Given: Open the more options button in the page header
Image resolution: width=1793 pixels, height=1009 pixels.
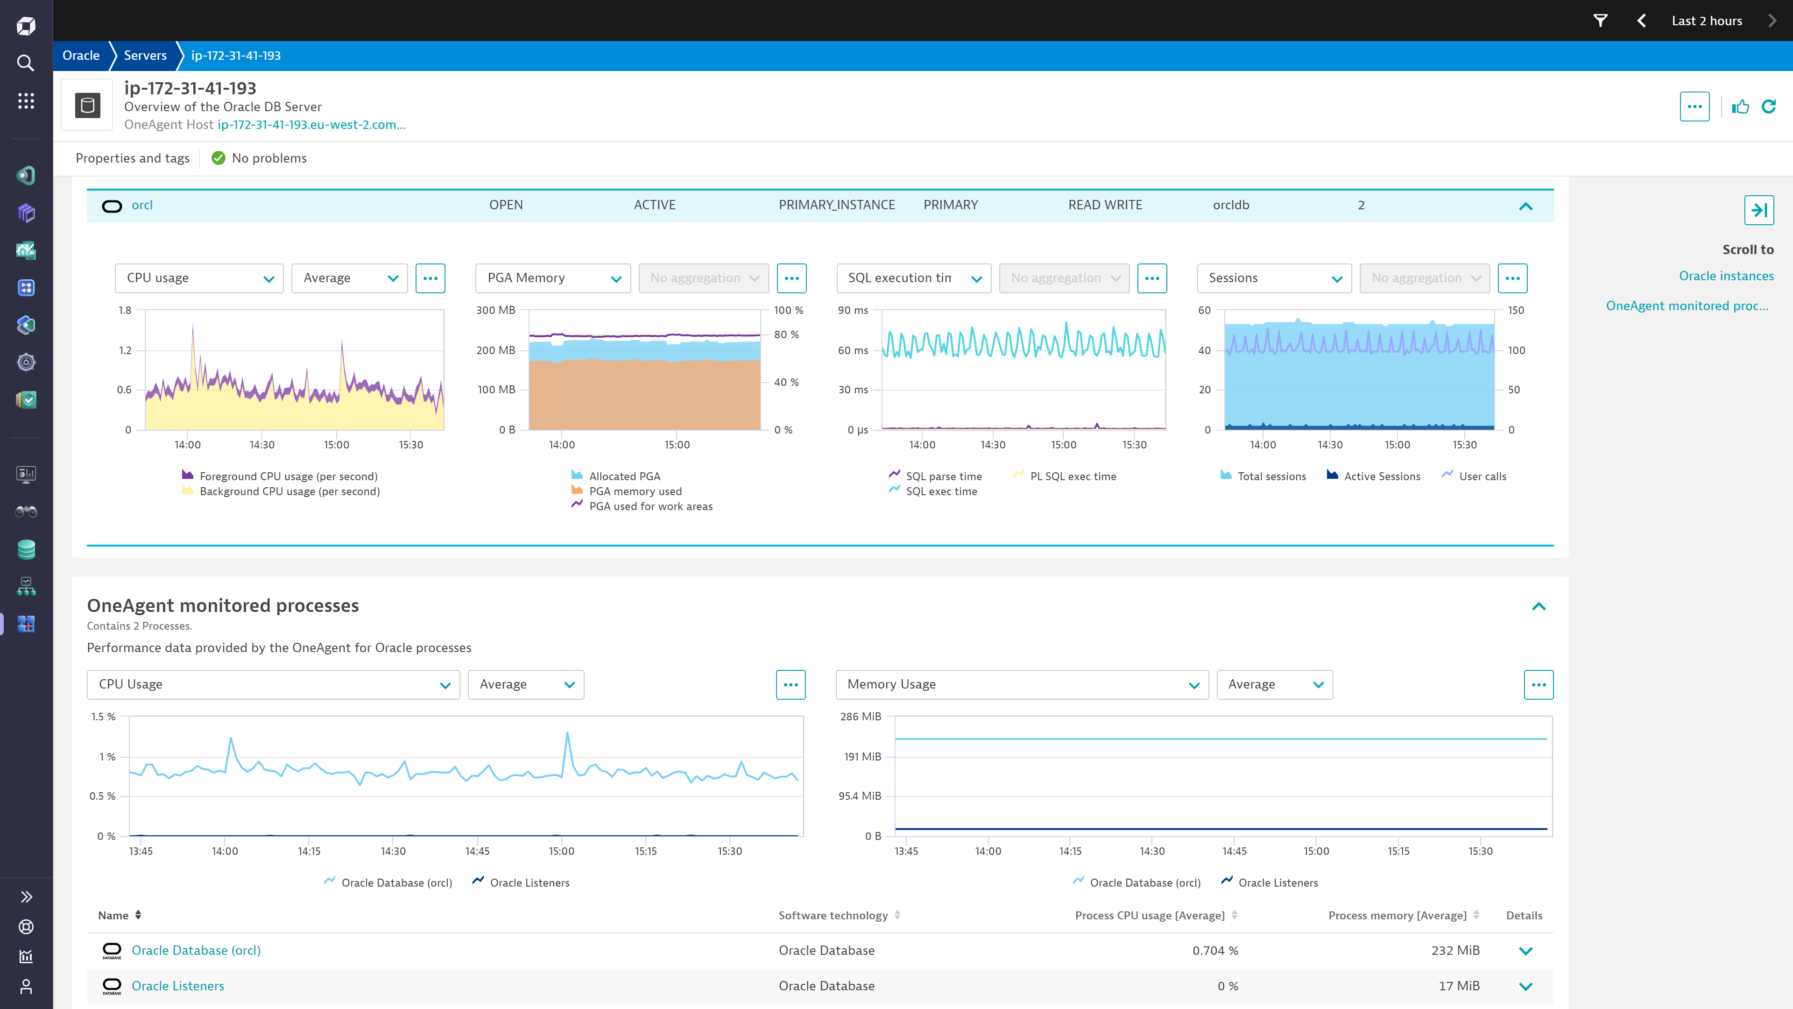Looking at the screenshot, I should tap(1695, 107).
